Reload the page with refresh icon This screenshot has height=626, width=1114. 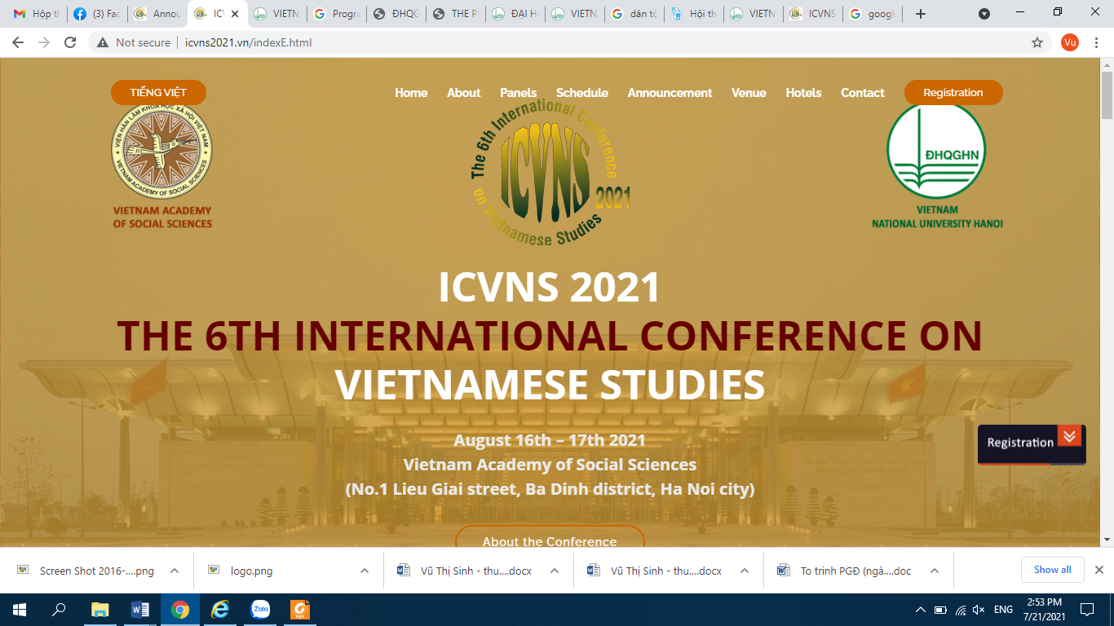tap(70, 42)
